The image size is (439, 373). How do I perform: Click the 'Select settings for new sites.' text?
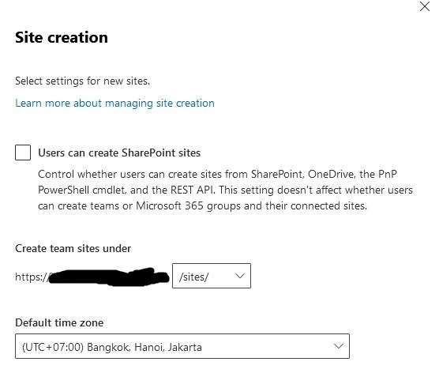[x=83, y=81]
